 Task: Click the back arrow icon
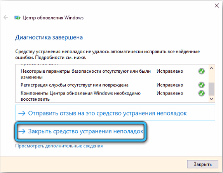click(x=6, y=17)
